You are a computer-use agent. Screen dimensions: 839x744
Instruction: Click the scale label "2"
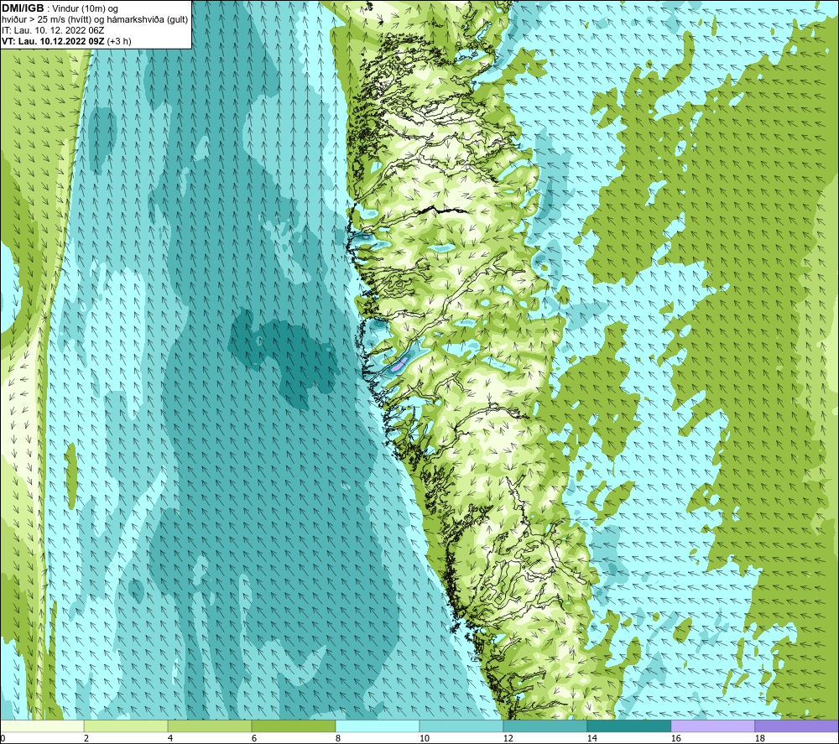point(86,738)
